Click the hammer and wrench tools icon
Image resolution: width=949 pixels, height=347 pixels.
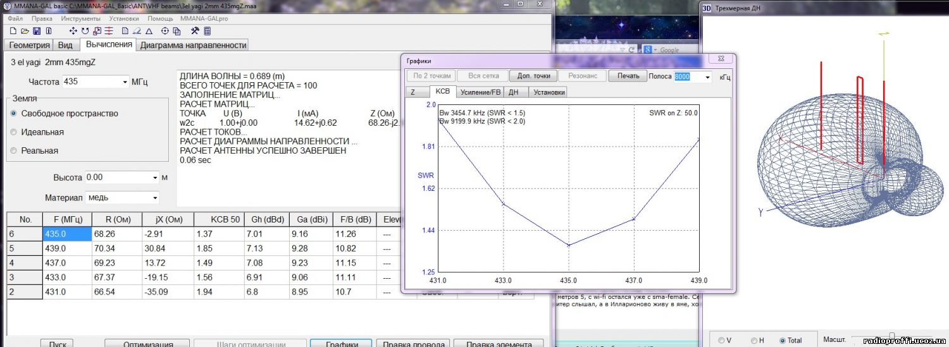click(x=195, y=31)
